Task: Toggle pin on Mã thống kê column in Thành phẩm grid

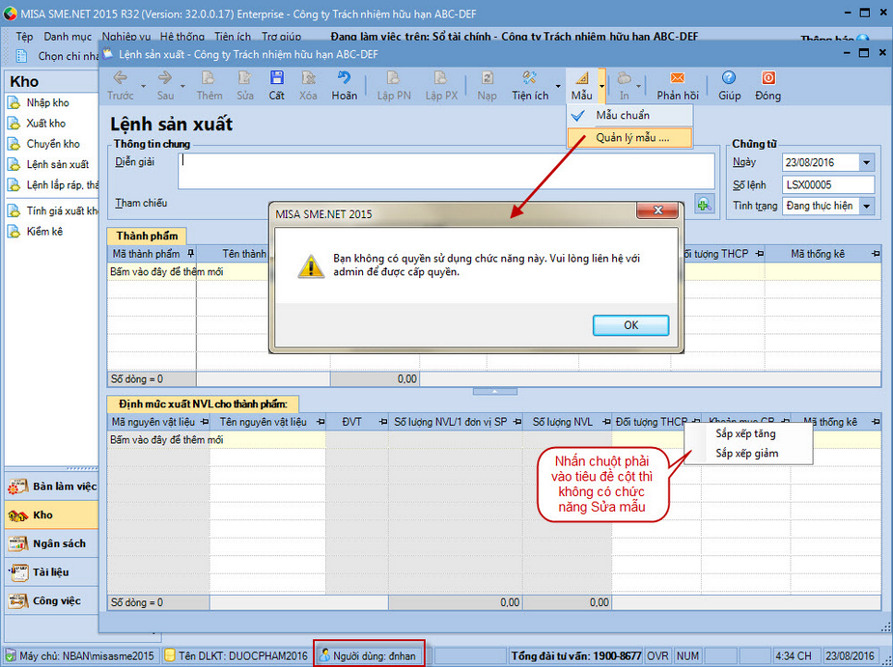Action: pyautogui.click(x=876, y=254)
